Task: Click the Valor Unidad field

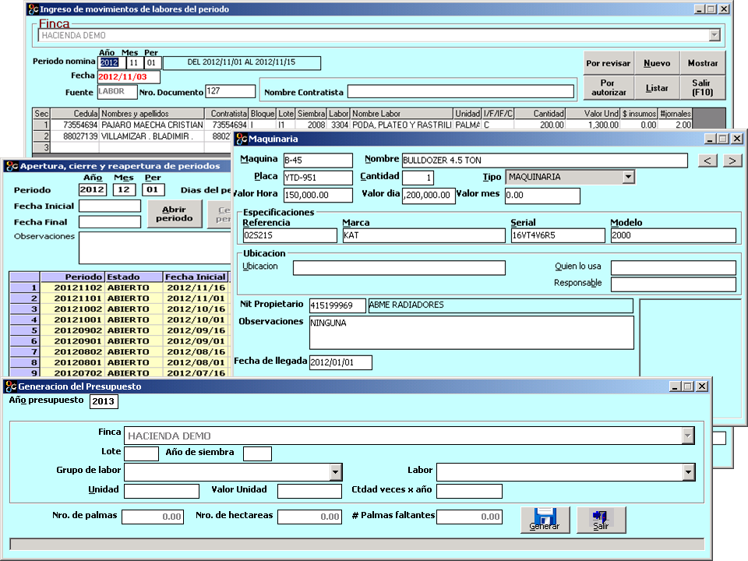Action: (x=309, y=492)
